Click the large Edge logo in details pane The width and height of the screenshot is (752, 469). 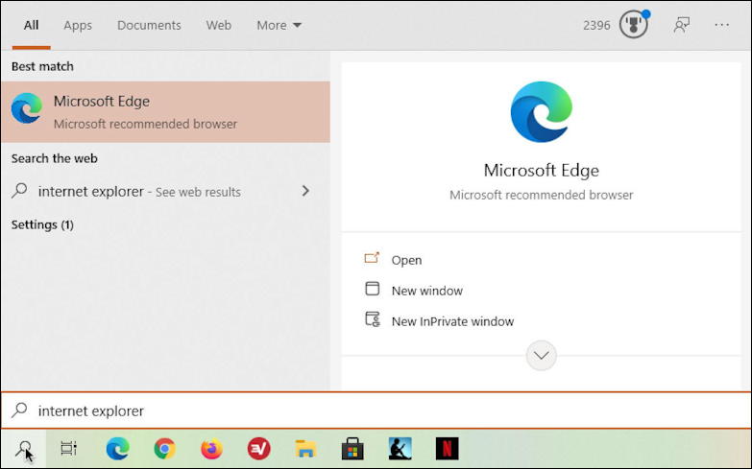point(542,111)
